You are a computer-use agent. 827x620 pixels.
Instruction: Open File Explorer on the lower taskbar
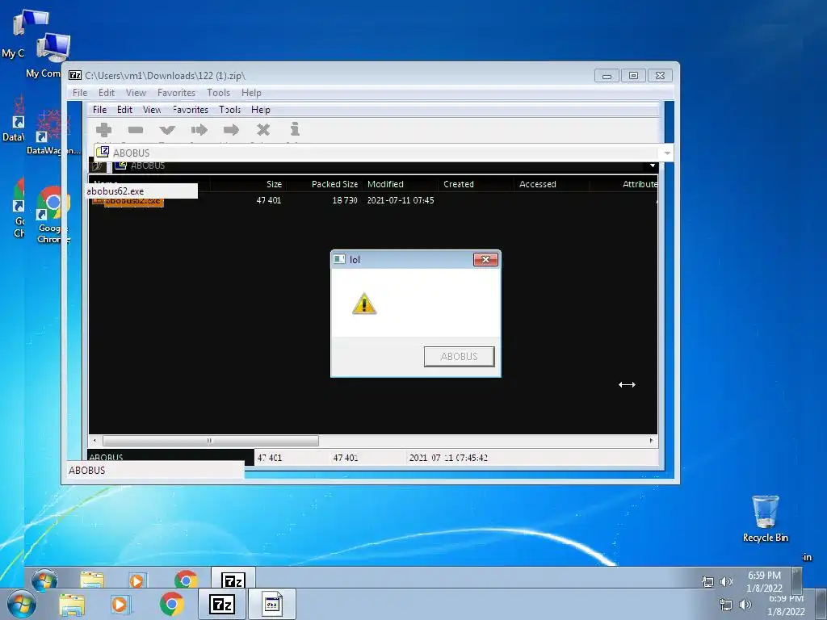click(72, 605)
